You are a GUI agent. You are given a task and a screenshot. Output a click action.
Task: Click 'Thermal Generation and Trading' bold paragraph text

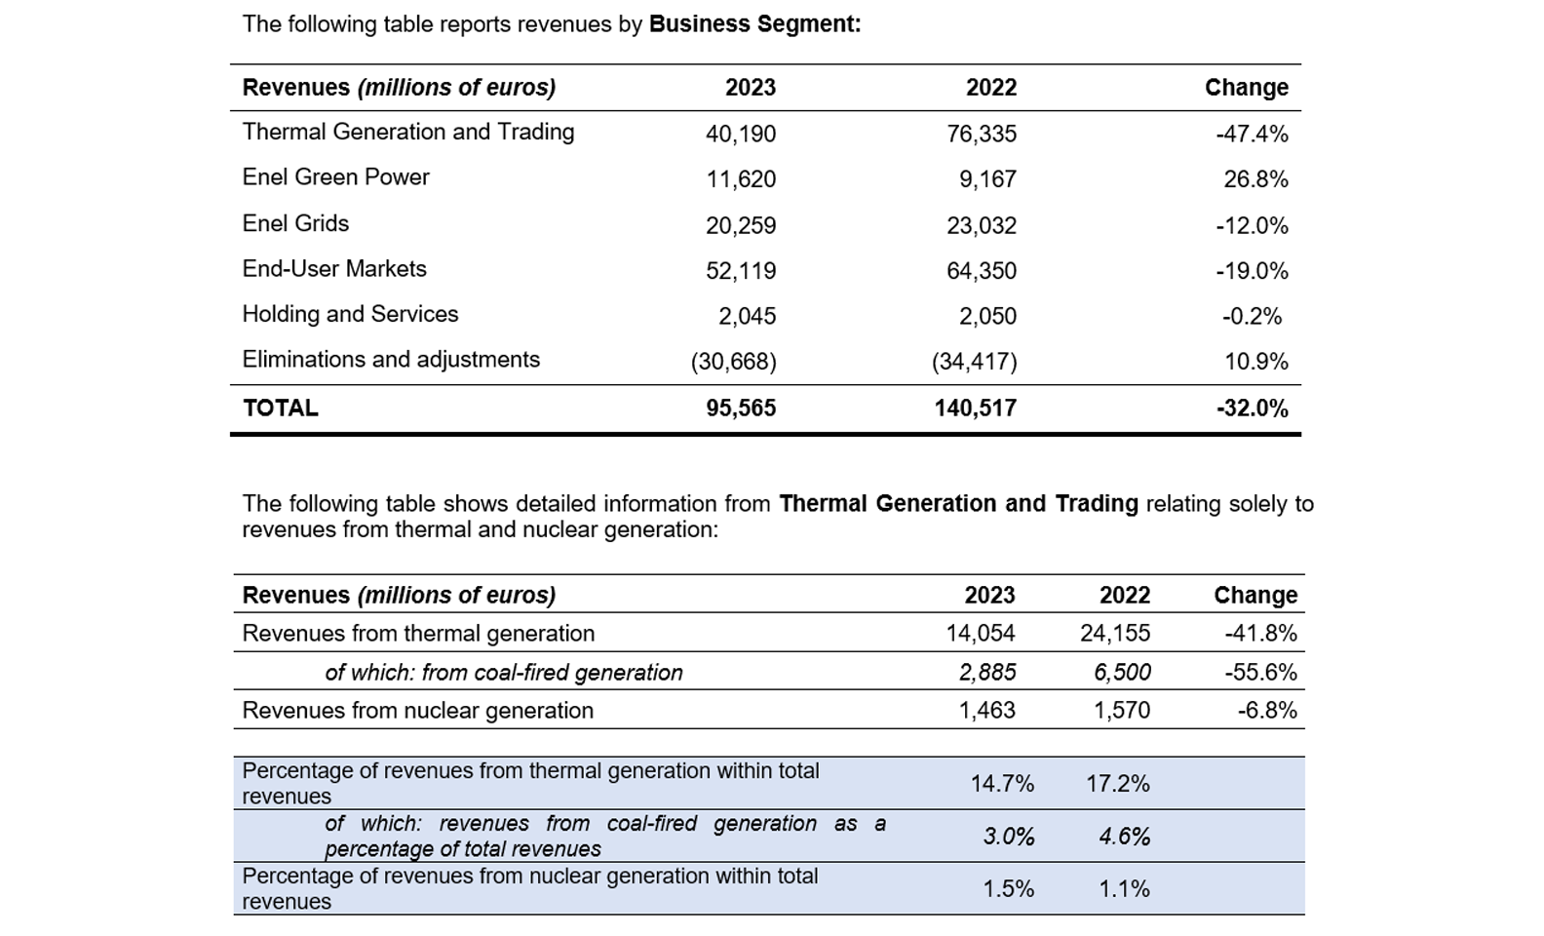point(959,503)
